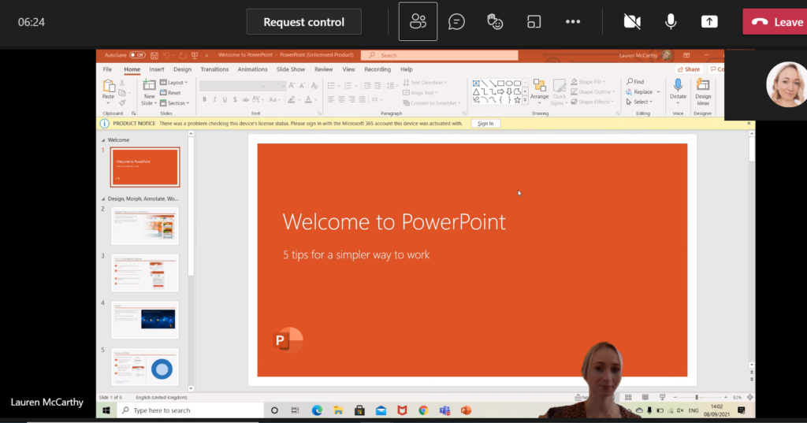Screen dimensions: 807x423
Task: Open the Slide Show tab
Action: [291, 69]
